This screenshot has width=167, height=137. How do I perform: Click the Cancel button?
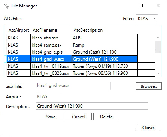pyautogui.click(x=79, y=117)
